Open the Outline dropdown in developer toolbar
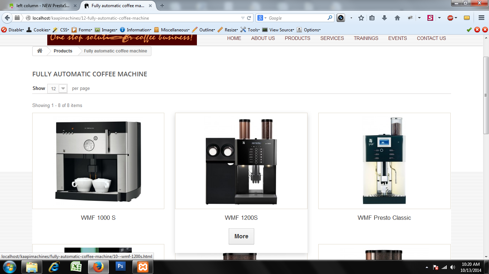This screenshot has width=489, height=274. click(x=203, y=30)
